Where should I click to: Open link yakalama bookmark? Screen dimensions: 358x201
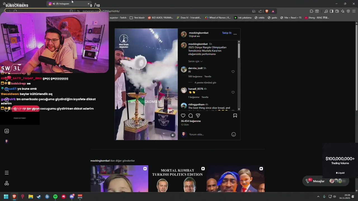point(242,18)
